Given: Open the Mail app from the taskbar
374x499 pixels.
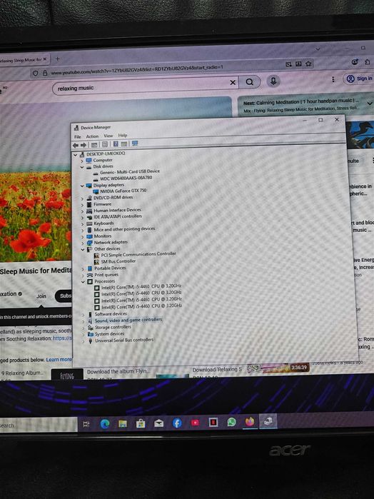Looking at the screenshot, I should pos(158,423).
